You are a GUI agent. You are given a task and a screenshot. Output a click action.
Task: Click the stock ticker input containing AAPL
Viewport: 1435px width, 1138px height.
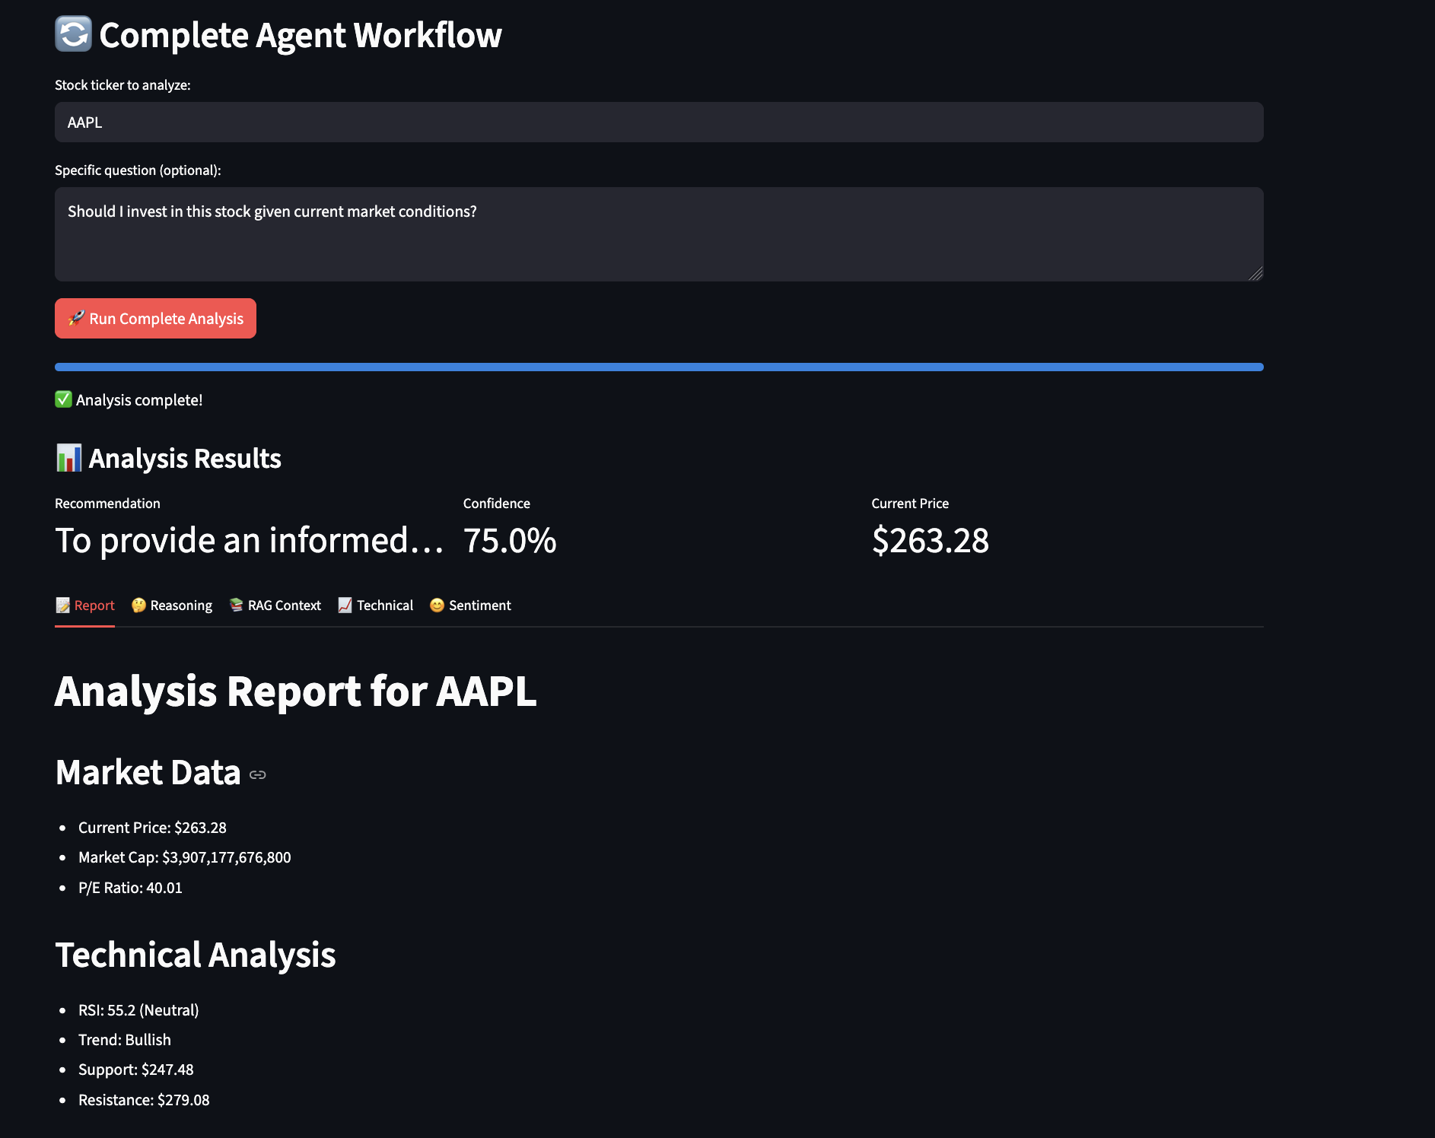[x=659, y=122]
